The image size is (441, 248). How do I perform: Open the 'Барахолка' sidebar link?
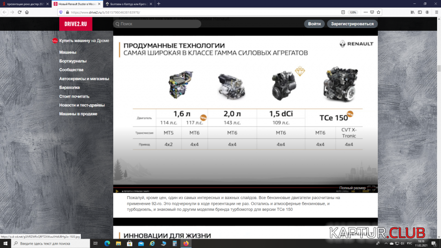click(x=70, y=87)
